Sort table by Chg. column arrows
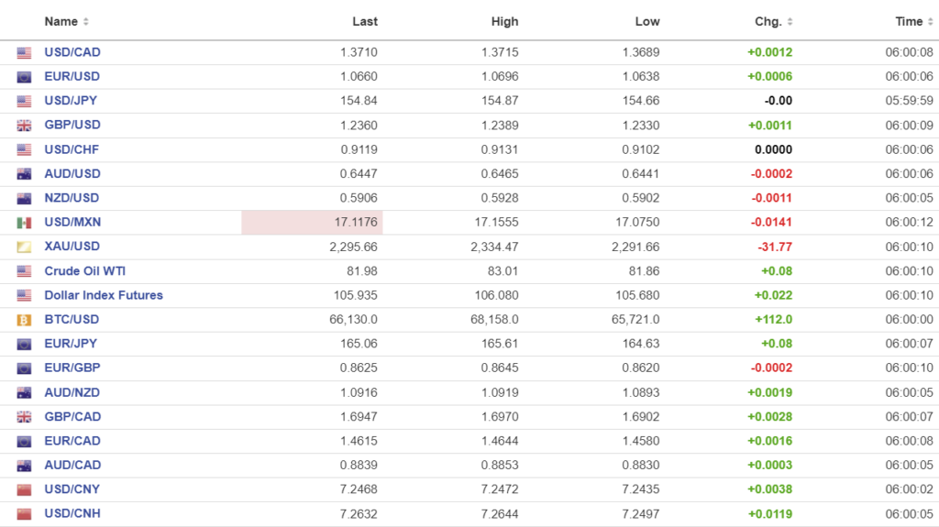 point(790,21)
